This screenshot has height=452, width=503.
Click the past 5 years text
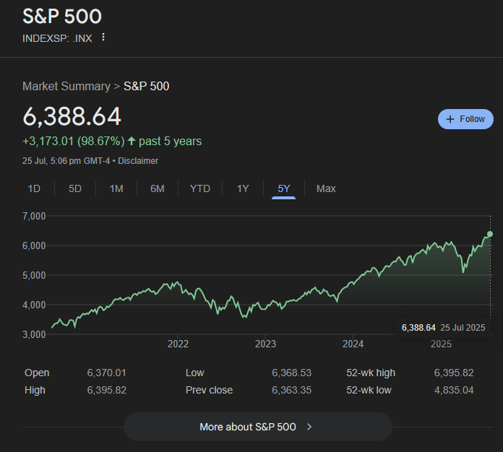tap(171, 141)
